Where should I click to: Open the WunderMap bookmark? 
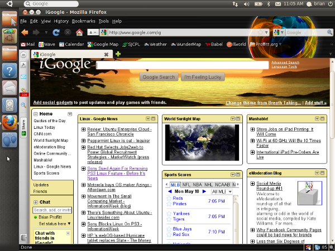(x=186, y=45)
